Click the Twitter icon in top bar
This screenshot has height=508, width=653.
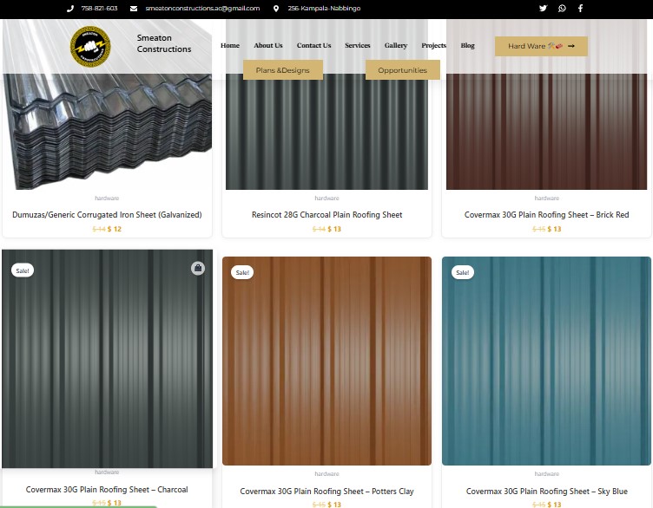point(543,9)
